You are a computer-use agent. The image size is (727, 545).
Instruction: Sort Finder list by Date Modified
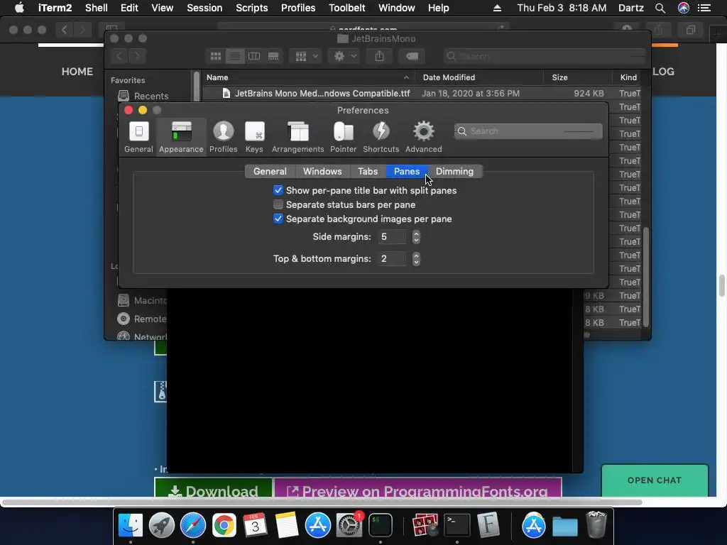click(x=479, y=77)
